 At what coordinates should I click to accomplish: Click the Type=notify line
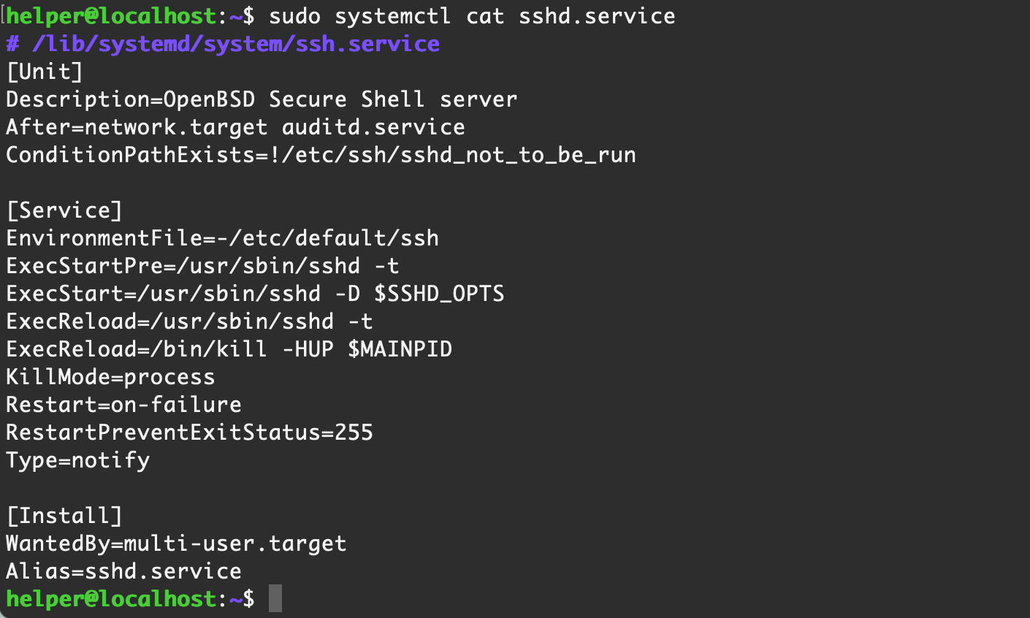(x=77, y=460)
